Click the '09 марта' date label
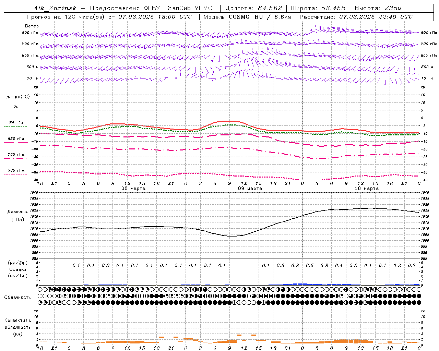This screenshot has height=351, width=439. (x=250, y=189)
